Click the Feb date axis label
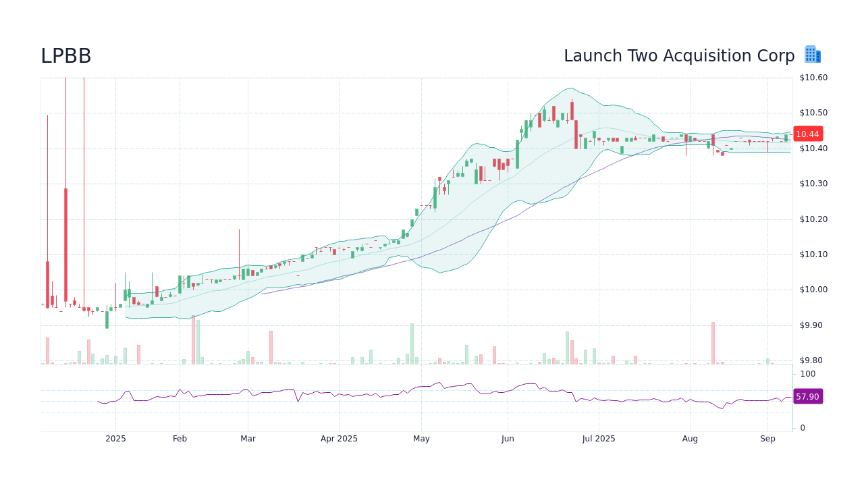Viewport: 864px width, 486px height. coord(180,439)
